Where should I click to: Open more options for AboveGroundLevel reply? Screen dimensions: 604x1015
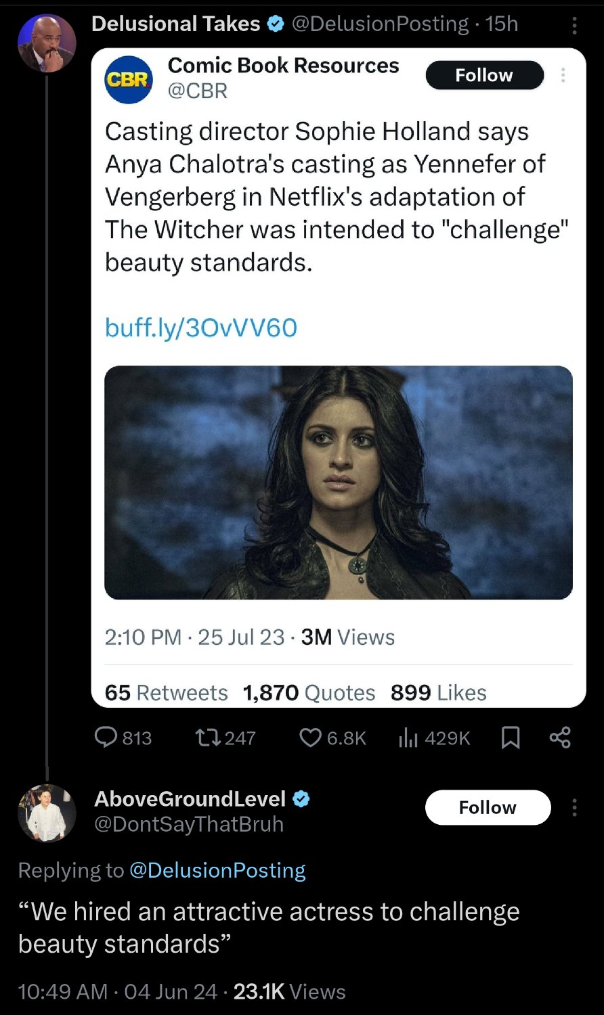click(x=574, y=807)
